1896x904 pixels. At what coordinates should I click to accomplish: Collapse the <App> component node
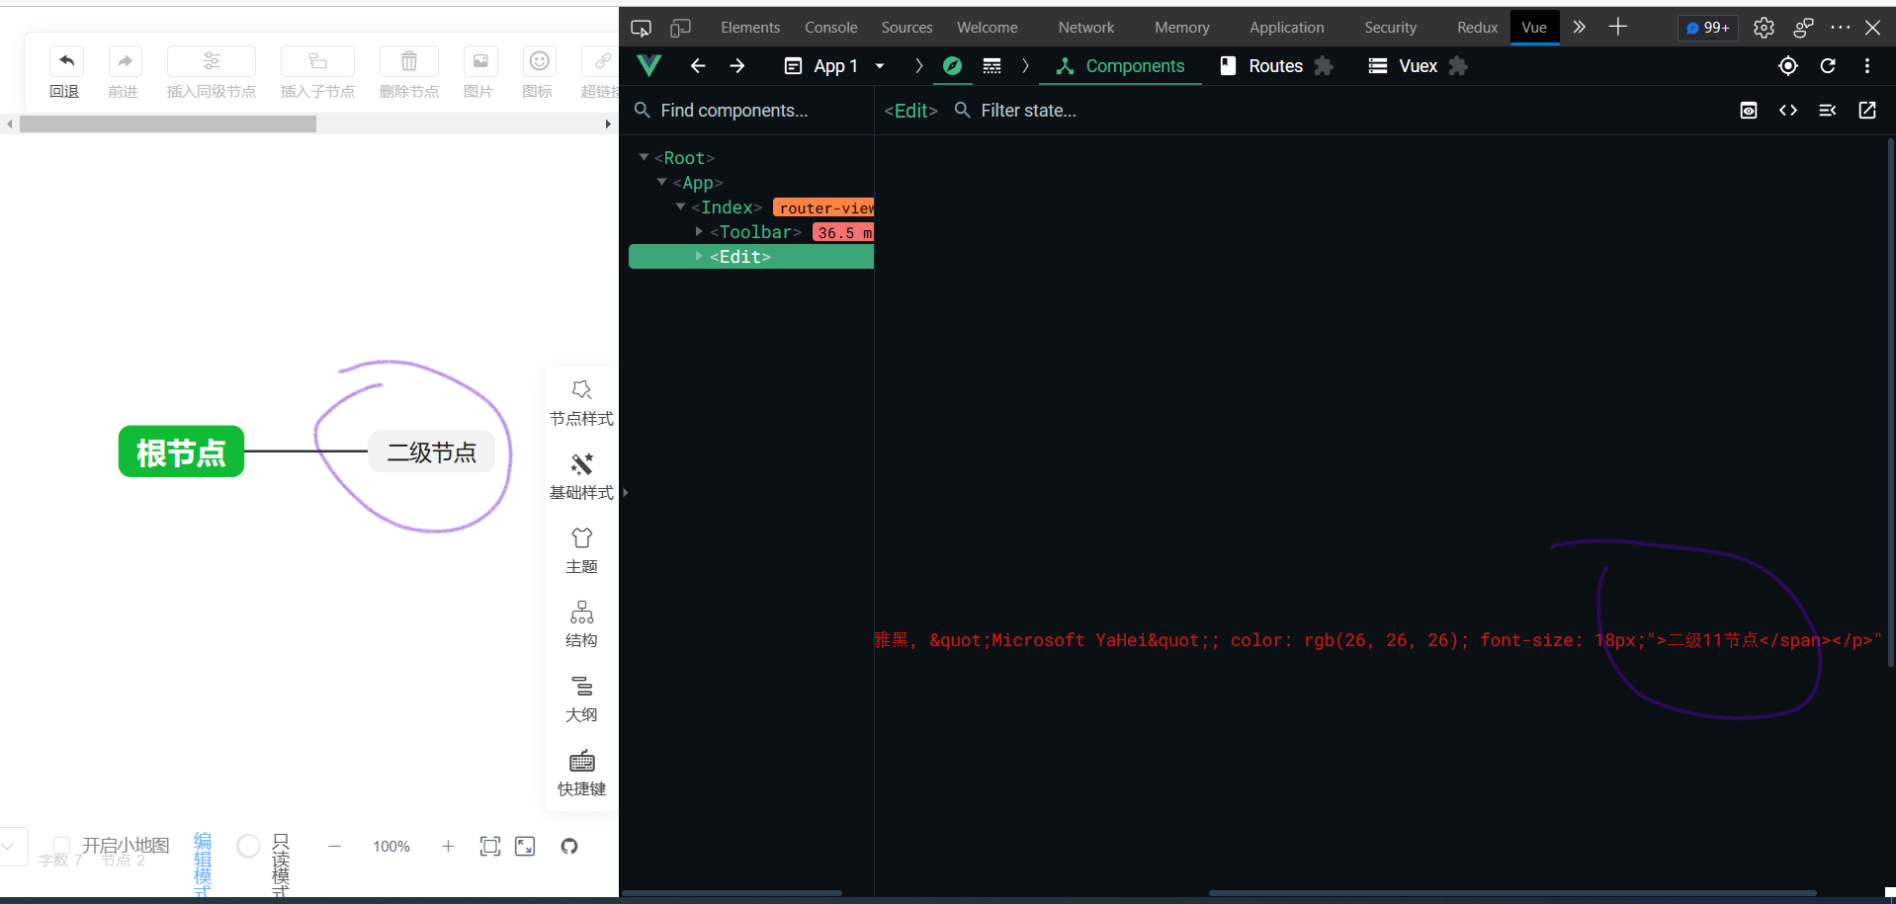662,182
